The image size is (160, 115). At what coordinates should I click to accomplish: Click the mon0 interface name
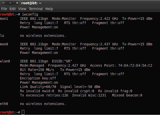point(4,44)
